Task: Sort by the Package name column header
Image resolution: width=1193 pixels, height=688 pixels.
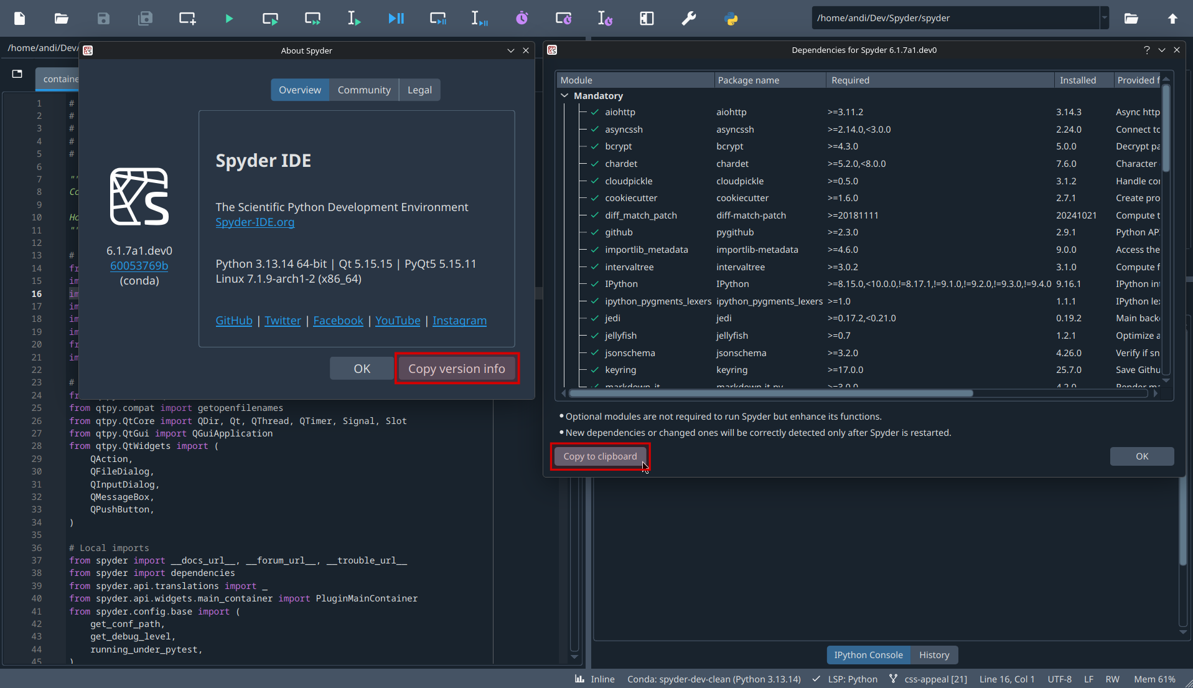Action: tap(770, 80)
